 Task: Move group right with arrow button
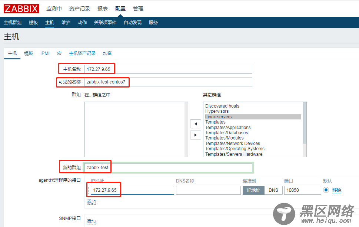[196, 135]
